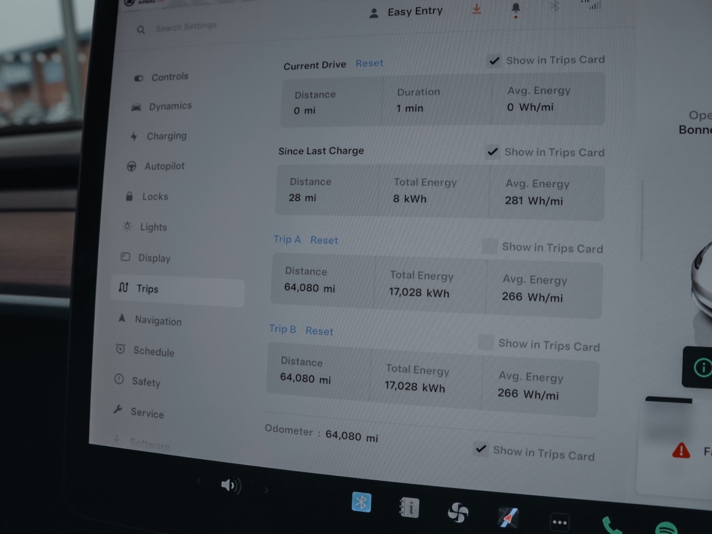Open the Autopilot settings menu

tap(156, 166)
